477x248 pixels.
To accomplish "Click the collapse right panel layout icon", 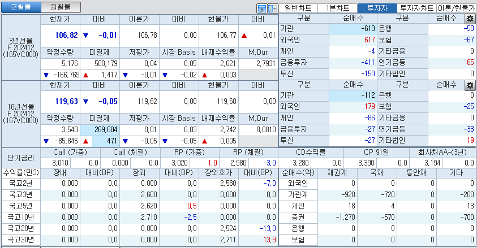I will point(273,8).
